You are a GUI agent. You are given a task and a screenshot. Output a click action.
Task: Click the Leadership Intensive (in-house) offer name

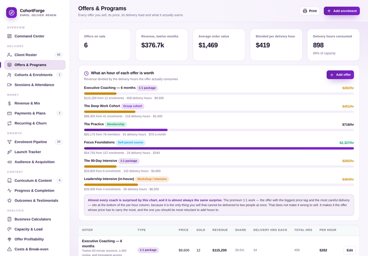pyautogui.click(x=109, y=179)
